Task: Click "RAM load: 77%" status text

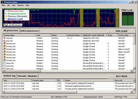Action: point(121,97)
